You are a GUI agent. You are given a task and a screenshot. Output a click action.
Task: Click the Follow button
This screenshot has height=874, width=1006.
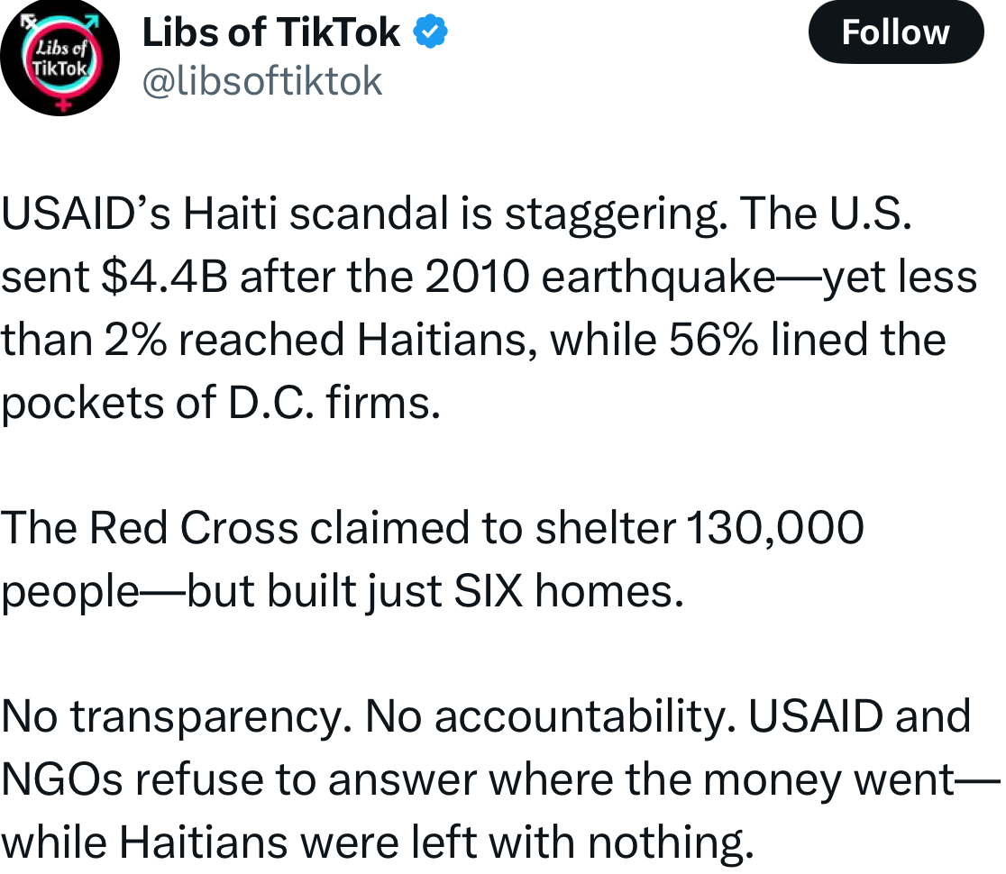(894, 33)
